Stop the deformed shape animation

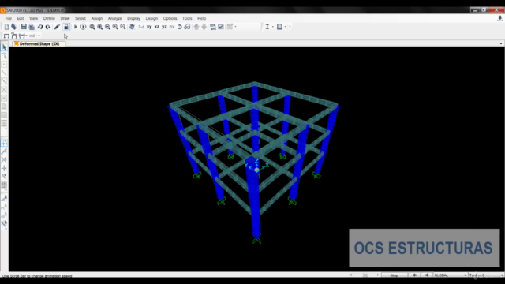pos(395,275)
